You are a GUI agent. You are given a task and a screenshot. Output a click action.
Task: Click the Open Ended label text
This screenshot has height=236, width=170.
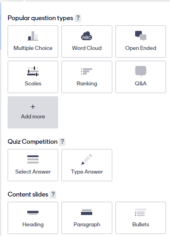point(141,48)
